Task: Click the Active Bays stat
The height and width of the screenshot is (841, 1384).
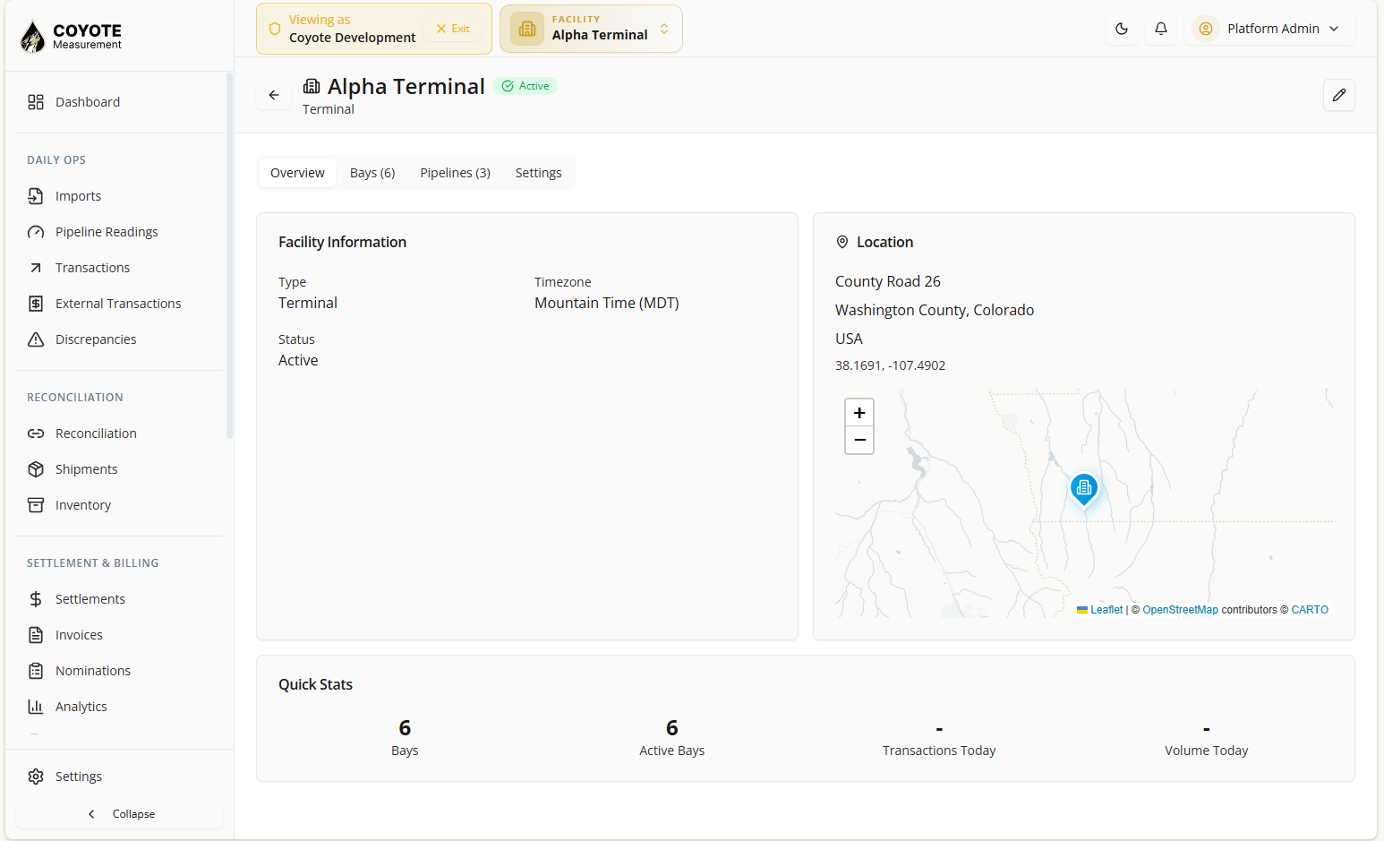Action: 671,738
